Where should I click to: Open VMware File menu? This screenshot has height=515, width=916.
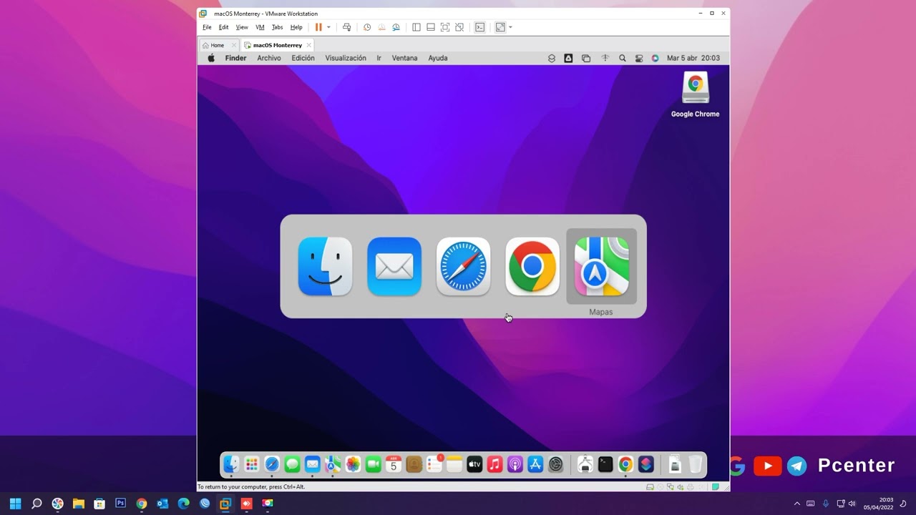(x=207, y=27)
